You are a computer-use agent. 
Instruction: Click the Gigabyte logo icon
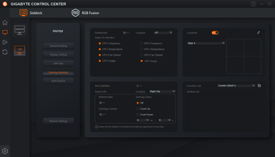(x=5, y=4)
